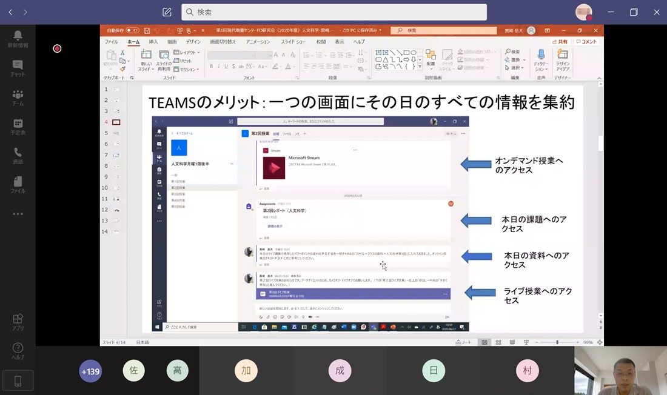The width and height of the screenshot is (667, 395).
Task: Click the リセット button in スライド group
Action: coord(183,61)
